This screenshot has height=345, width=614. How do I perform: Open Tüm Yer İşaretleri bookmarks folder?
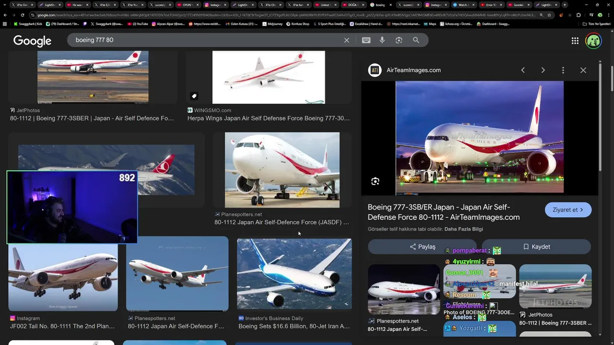click(x=596, y=23)
